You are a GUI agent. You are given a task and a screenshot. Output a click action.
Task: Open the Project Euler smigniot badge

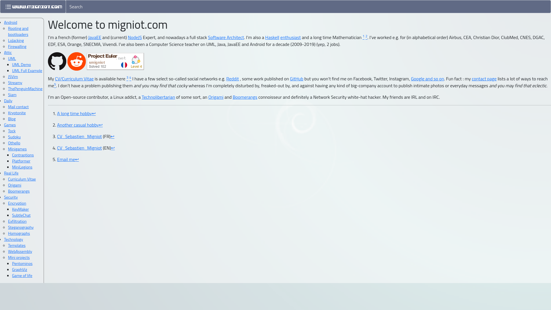[x=115, y=61]
